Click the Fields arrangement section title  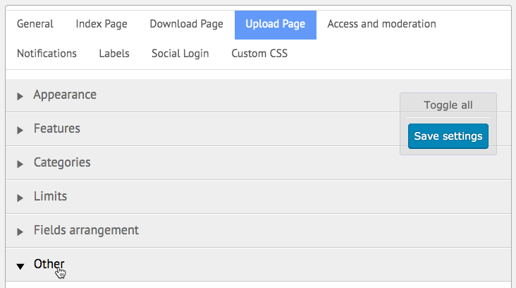pyautogui.click(x=86, y=230)
